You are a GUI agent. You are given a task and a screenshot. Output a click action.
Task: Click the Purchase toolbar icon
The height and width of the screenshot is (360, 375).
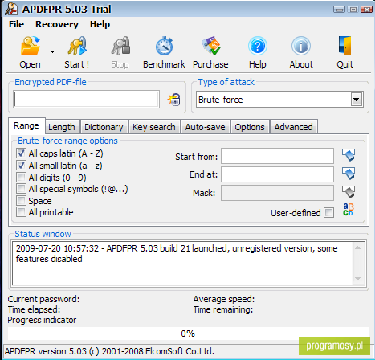[x=210, y=46]
